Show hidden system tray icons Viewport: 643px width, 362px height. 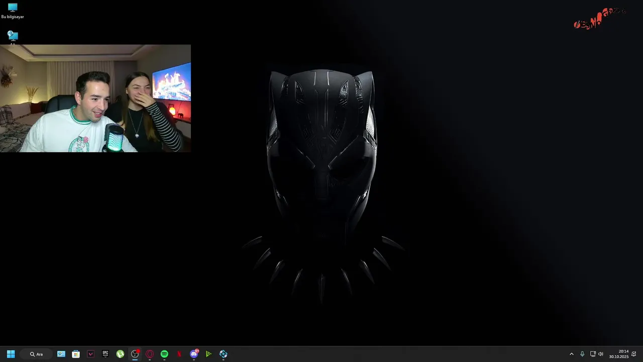tap(571, 354)
